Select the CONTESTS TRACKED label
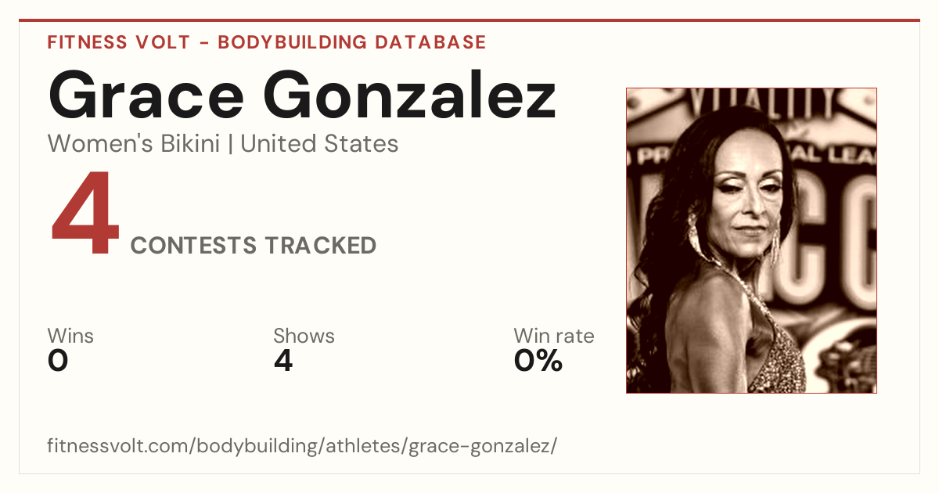 coord(254,246)
